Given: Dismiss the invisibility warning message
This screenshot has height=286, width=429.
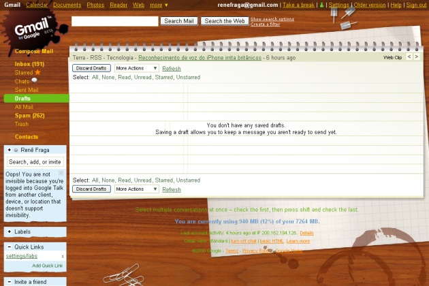Looking at the screenshot, I should tap(61, 173).
